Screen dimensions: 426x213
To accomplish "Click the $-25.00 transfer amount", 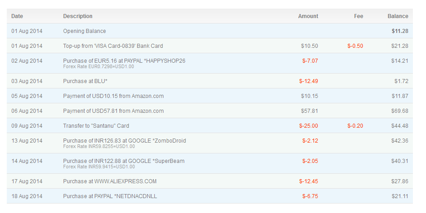I will [308, 126].
